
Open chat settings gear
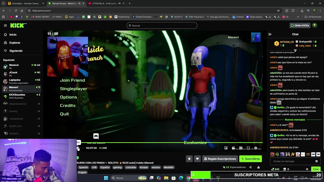[x=307, y=169]
